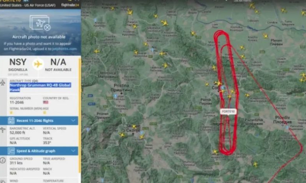Expand the Speed & Altitude graph chevron
Image resolution: width=306 pixels, height=183 pixels.
(x=73, y=151)
